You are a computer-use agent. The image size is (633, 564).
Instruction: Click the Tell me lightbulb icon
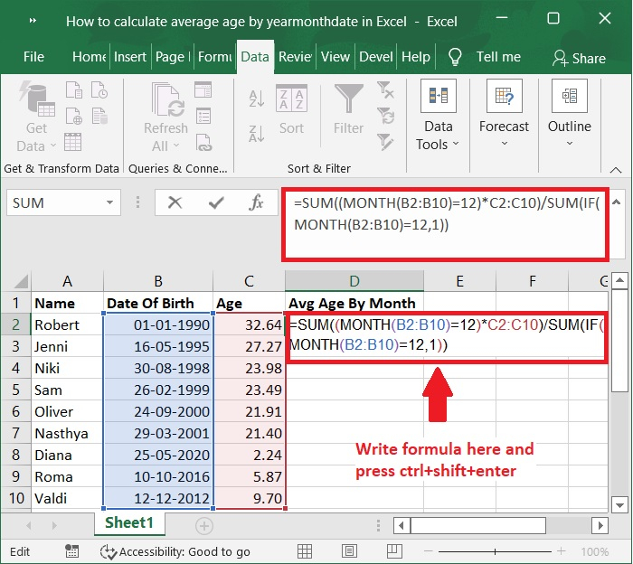click(455, 56)
